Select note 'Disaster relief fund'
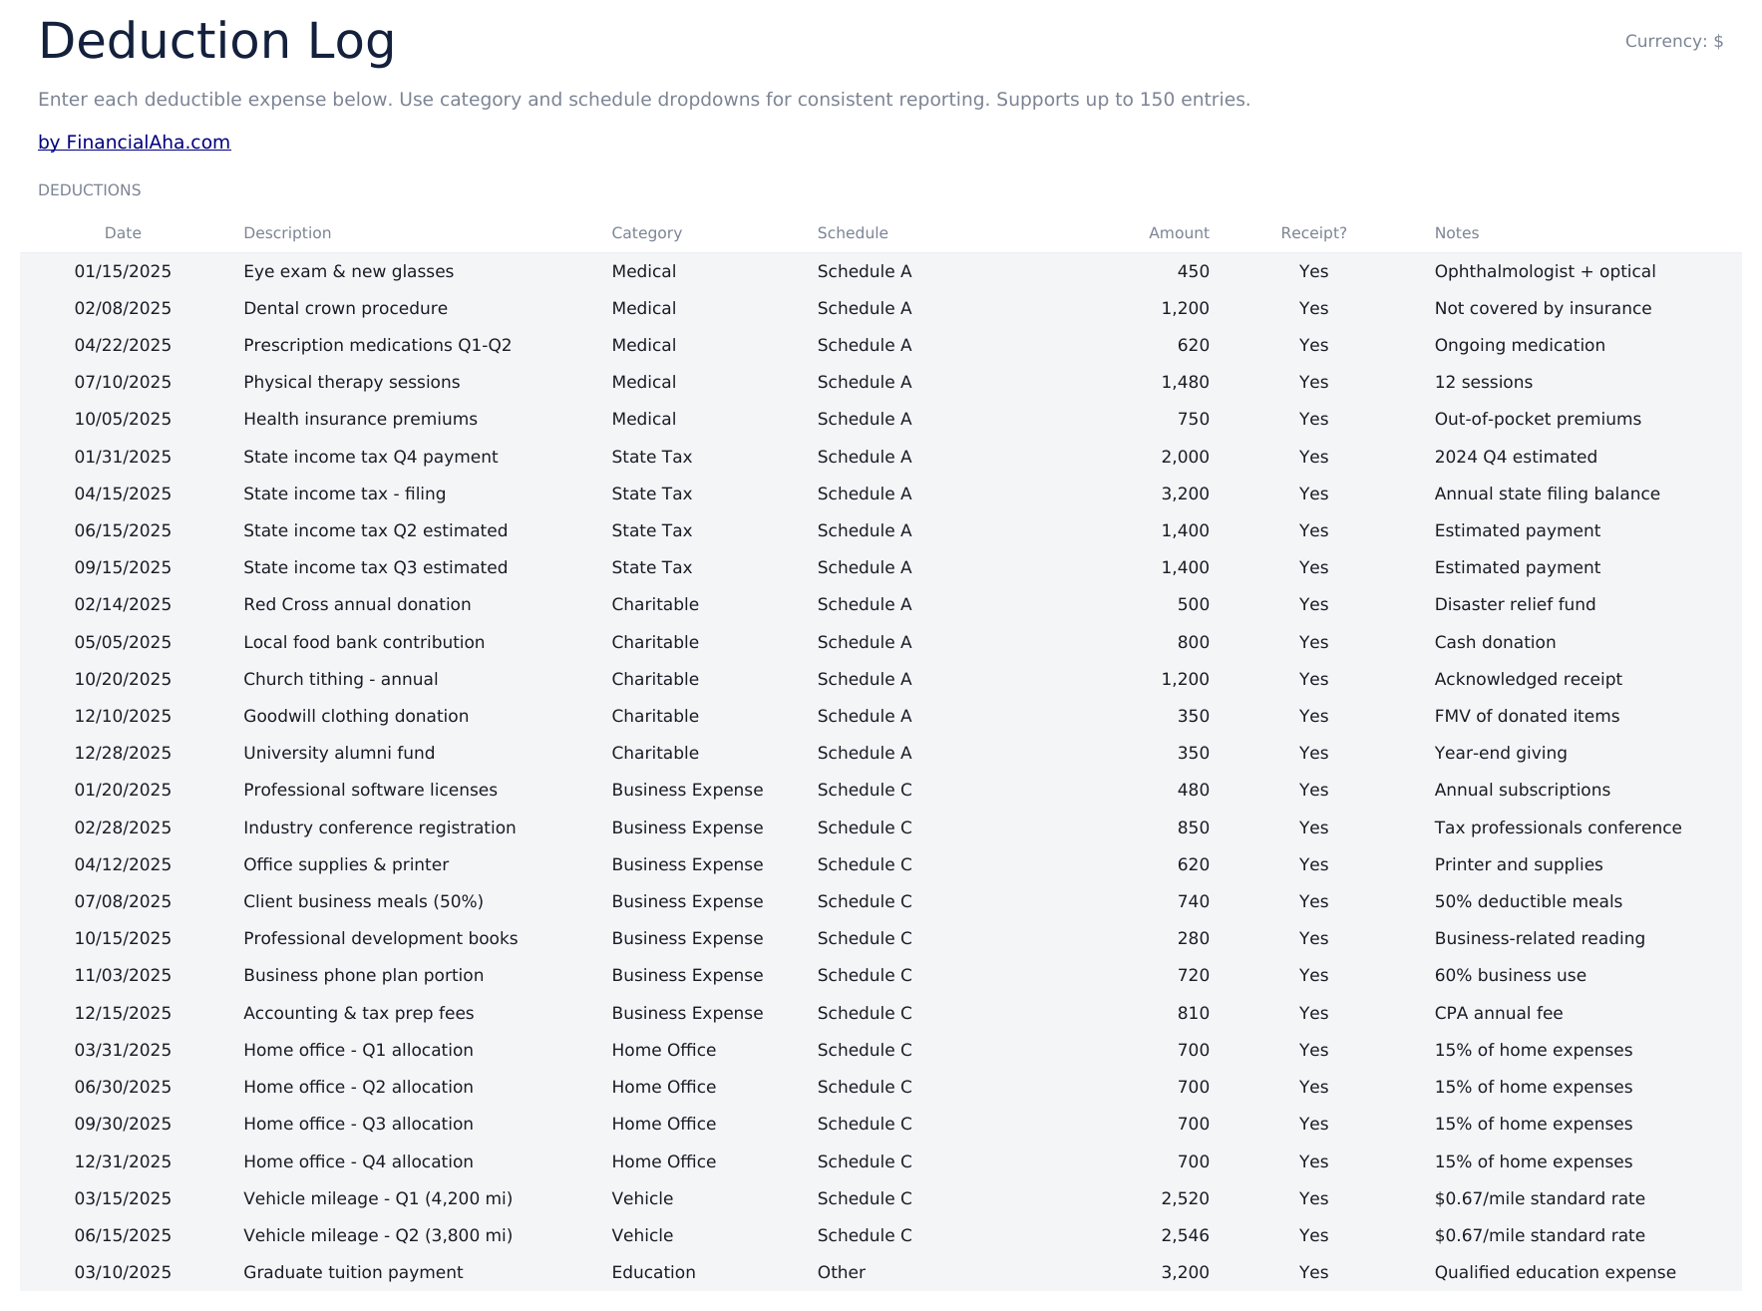The width and height of the screenshot is (1762, 1311). pyautogui.click(x=1515, y=604)
